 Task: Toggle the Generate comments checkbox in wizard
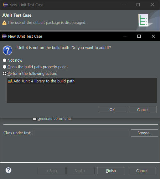coord(34,119)
